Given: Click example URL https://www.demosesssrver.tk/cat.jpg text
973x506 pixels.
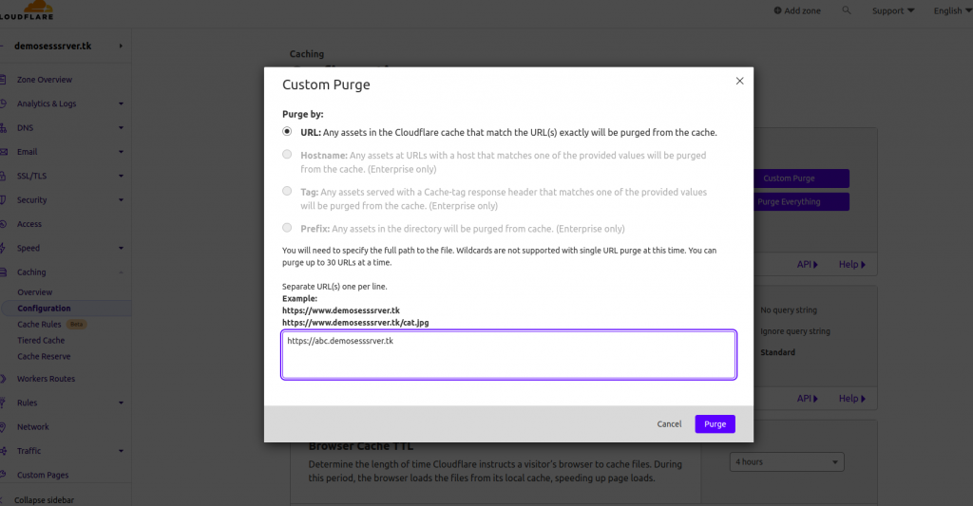Looking at the screenshot, I should pyautogui.click(x=355, y=323).
